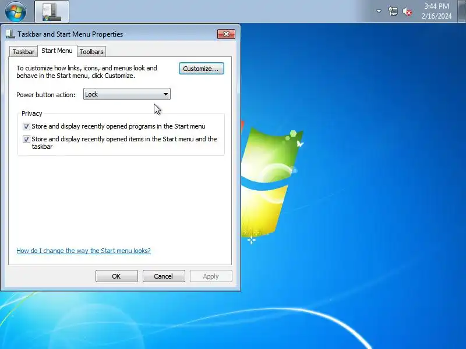Open the network status tray icon
Screen dimensions: 466x349
(393, 12)
